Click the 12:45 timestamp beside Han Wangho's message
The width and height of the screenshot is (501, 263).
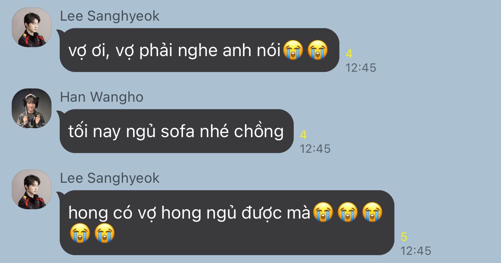click(x=315, y=148)
